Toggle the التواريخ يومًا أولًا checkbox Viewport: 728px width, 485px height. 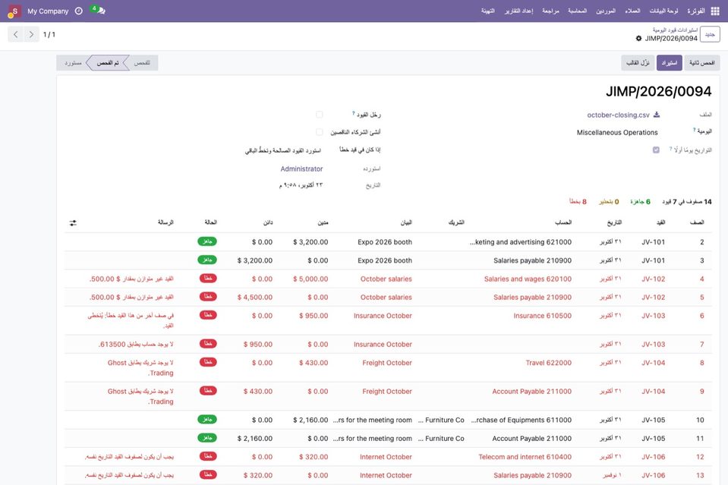[656, 150]
